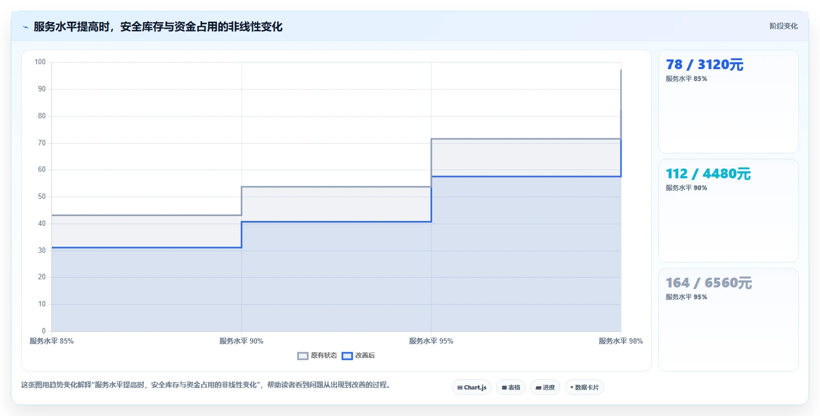Click the y-axis value 50
The width and height of the screenshot is (820, 416).
point(42,197)
